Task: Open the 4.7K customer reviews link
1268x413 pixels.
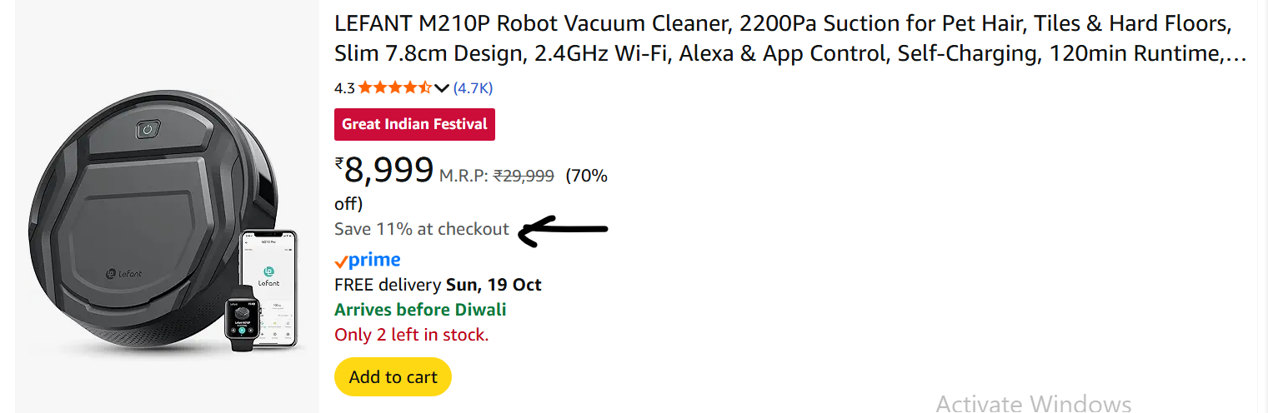Action: [x=473, y=87]
